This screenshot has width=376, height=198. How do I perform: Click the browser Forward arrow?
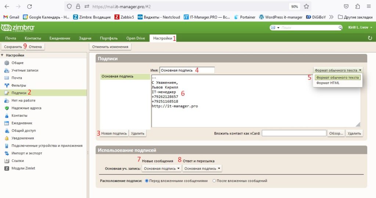click(18, 7)
